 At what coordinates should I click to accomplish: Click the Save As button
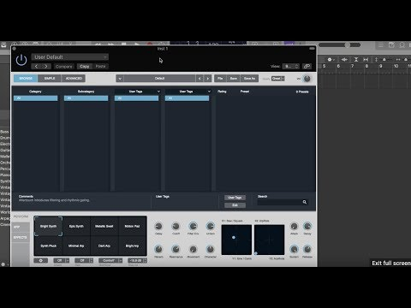pos(249,79)
